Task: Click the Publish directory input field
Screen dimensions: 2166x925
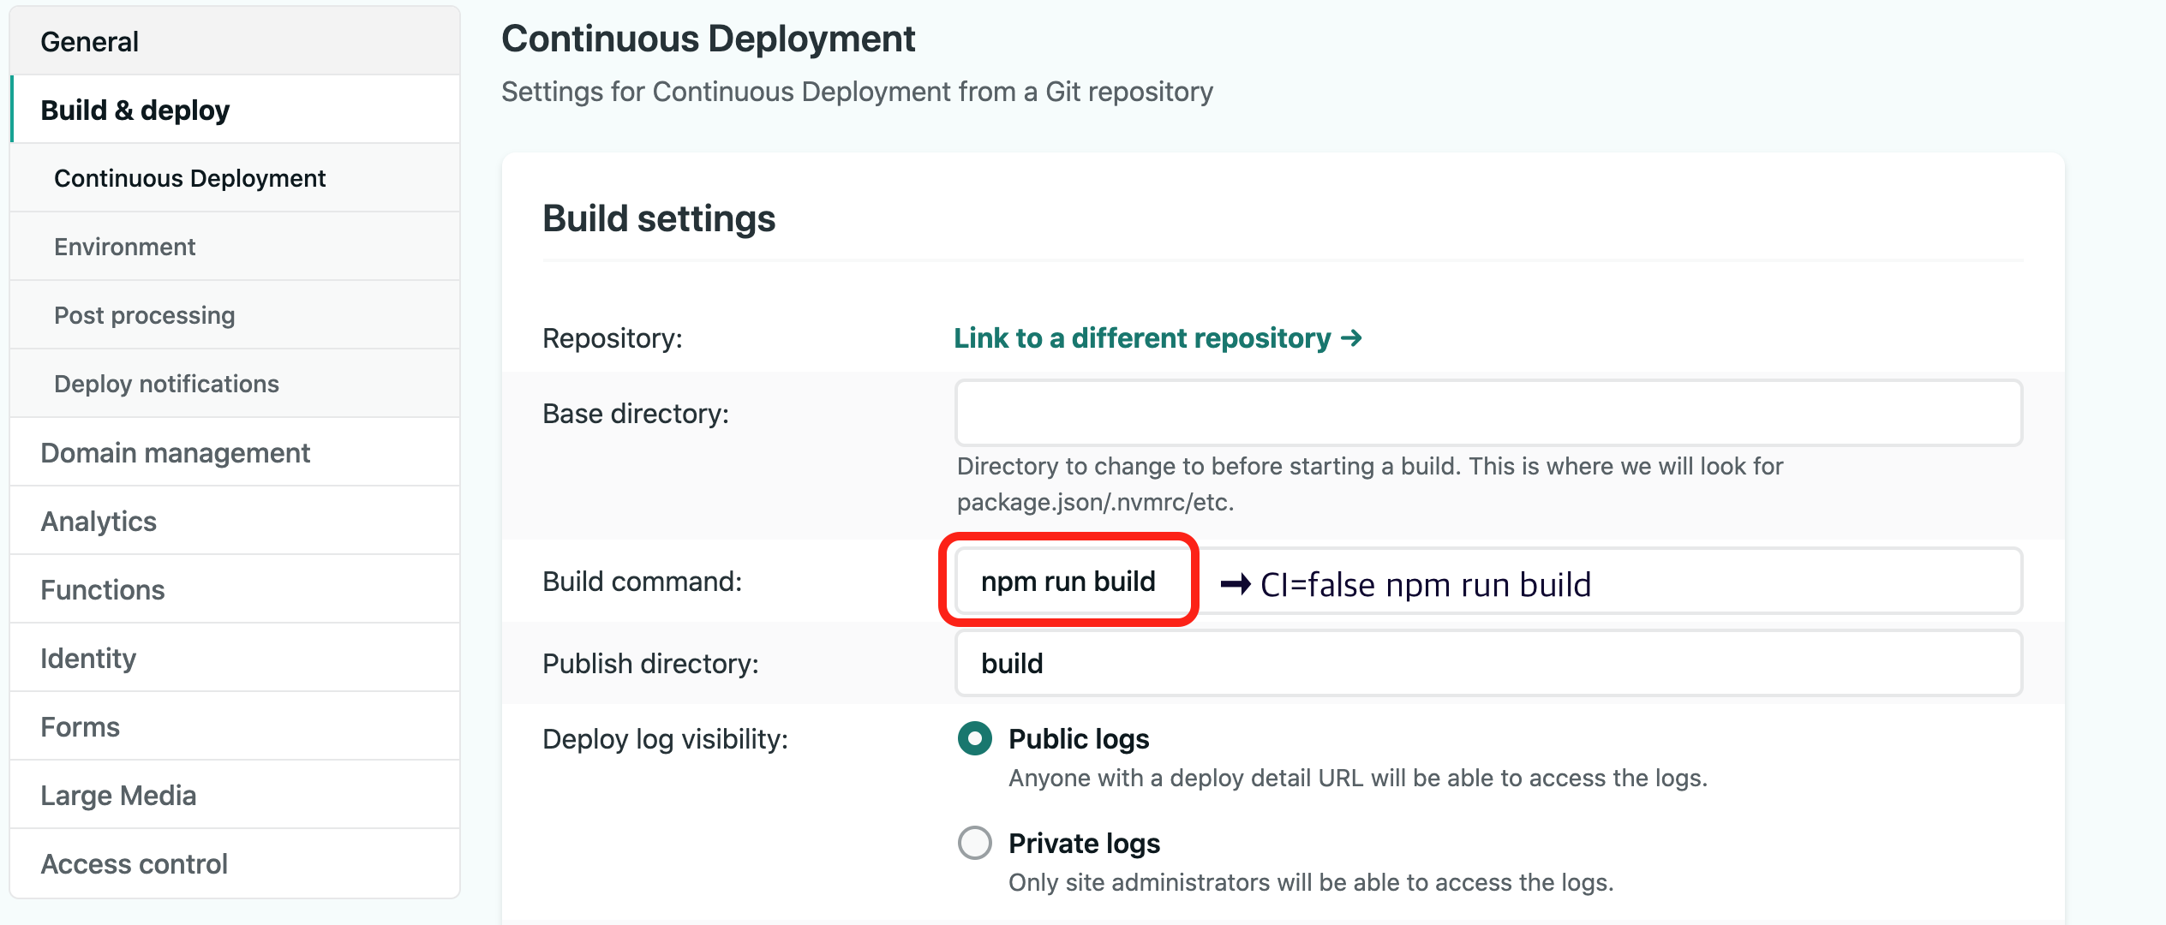Action: pos(1488,664)
